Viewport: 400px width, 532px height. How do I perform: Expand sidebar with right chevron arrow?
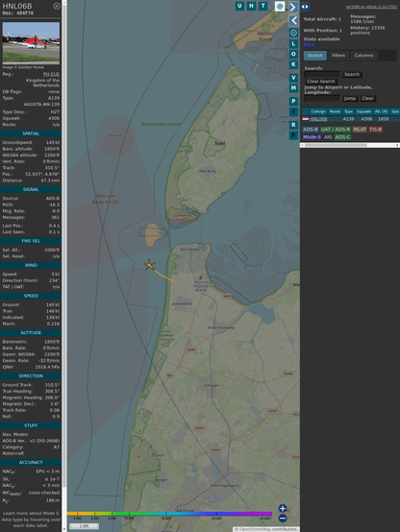click(x=293, y=7)
